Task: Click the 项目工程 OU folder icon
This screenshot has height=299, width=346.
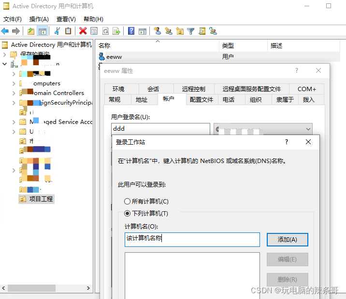Action: pos(23,199)
